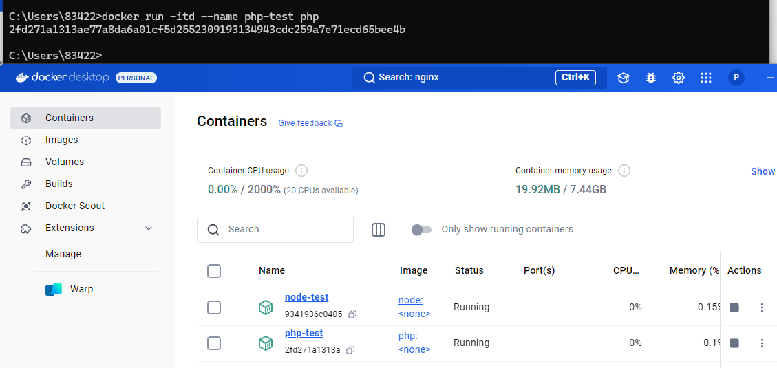Image resolution: width=777 pixels, height=368 pixels.
Task: Open the php-test container link
Action: [304, 334]
